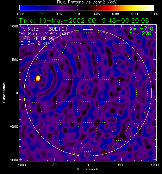This screenshot has height=174, width=162.
Task: Click the green crosshair on the bright flare
Action: point(38,78)
